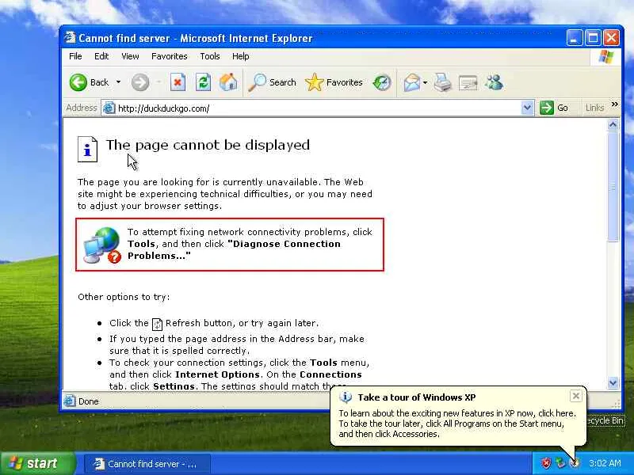Click the tray icon next to the security shield
The width and height of the screenshot is (634, 475).
[560, 463]
